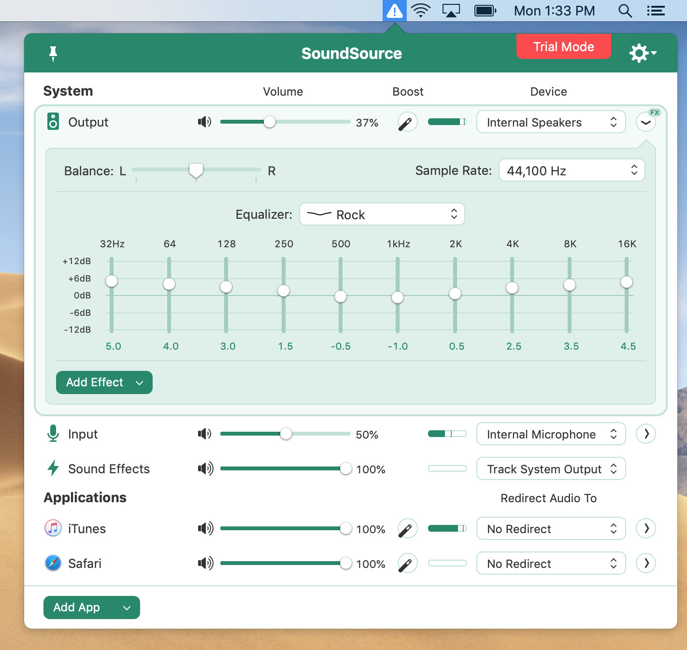Click the Mon 1:33 PM clock
The width and height of the screenshot is (687, 650).
(555, 11)
